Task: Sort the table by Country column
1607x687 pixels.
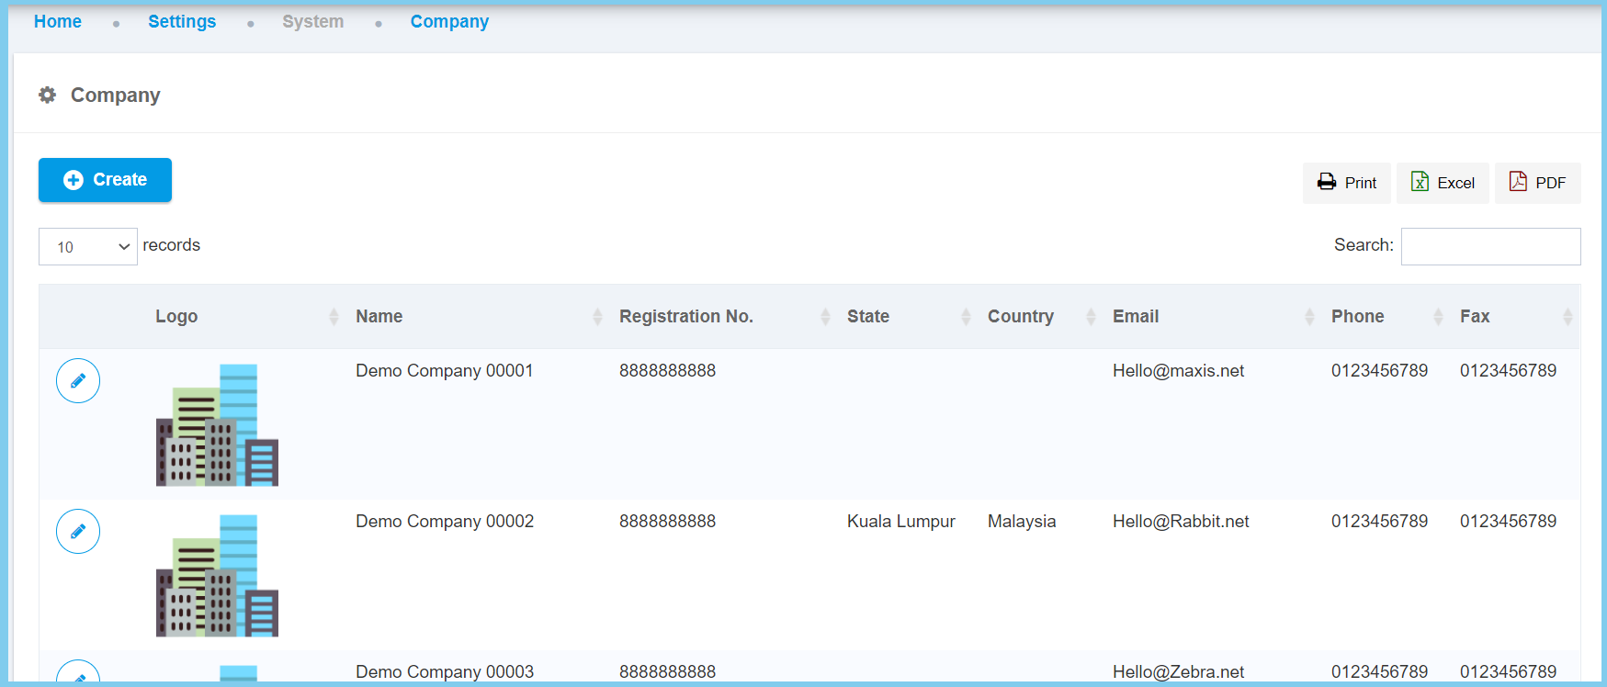Action: tap(1020, 317)
